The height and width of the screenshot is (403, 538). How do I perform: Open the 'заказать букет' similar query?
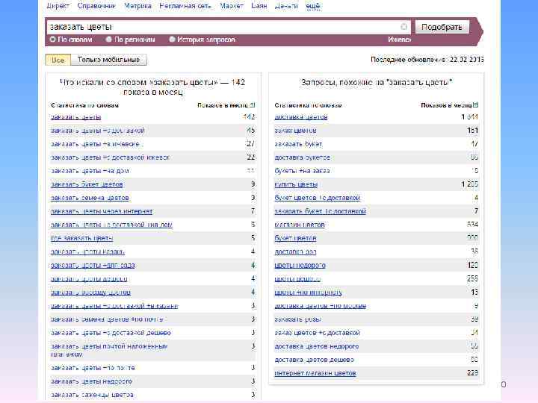click(298, 144)
